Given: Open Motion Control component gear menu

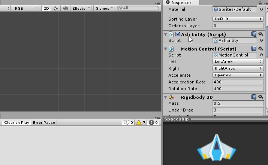Looking at the screenshot, I should point(261,49).
